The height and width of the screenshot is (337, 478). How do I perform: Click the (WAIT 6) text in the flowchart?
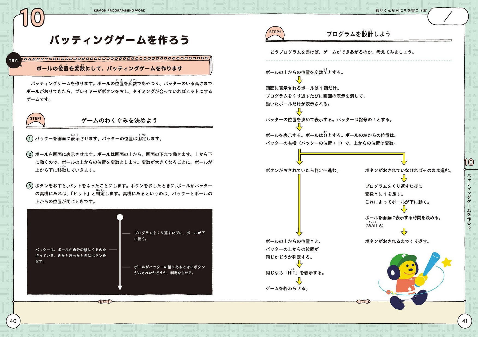tap(374, 225)
